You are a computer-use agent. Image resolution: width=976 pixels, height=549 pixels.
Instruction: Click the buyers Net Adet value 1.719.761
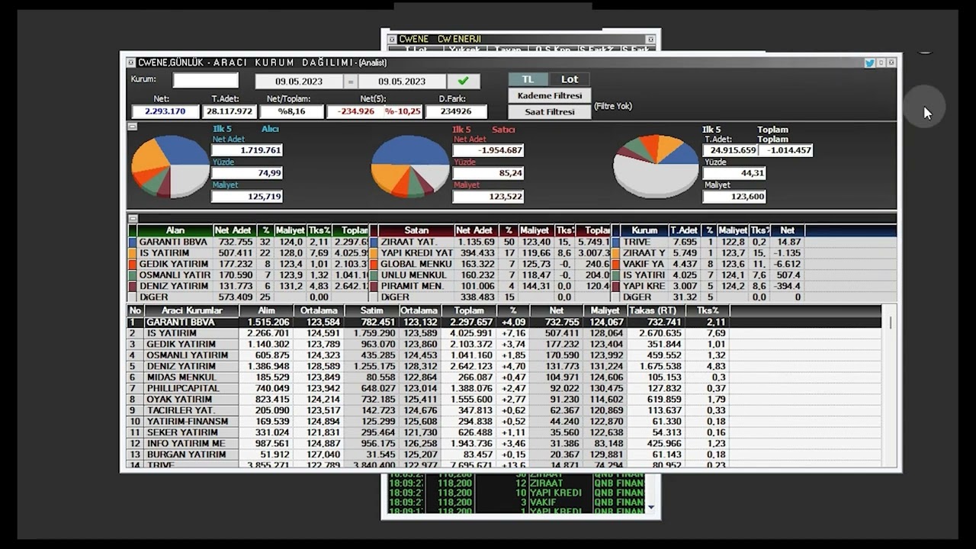(x=247, y=150)
